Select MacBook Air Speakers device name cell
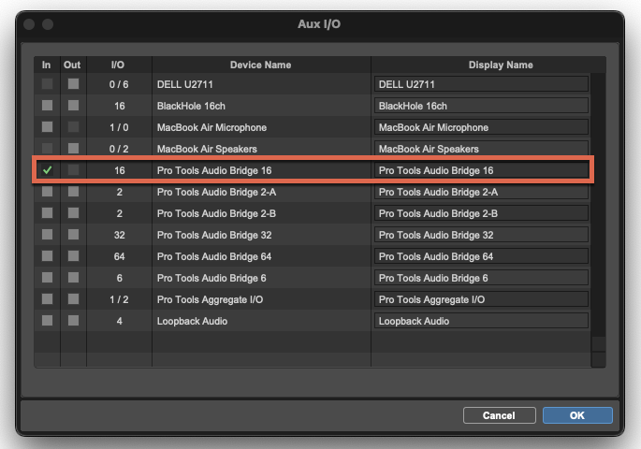The image size is (641, 449). coord(261,149)
